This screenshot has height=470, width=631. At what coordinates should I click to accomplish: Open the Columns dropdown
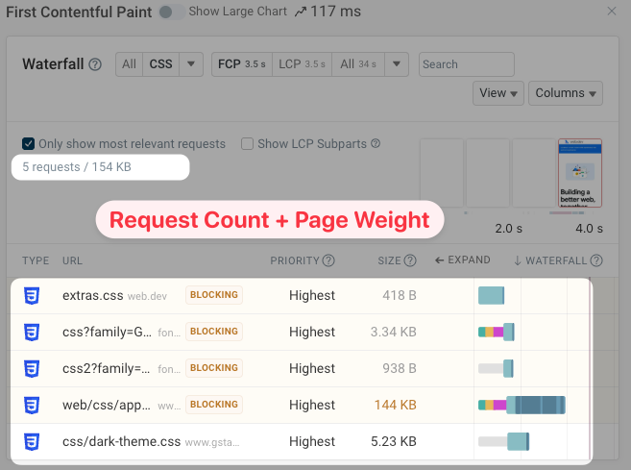pos(568,93)
